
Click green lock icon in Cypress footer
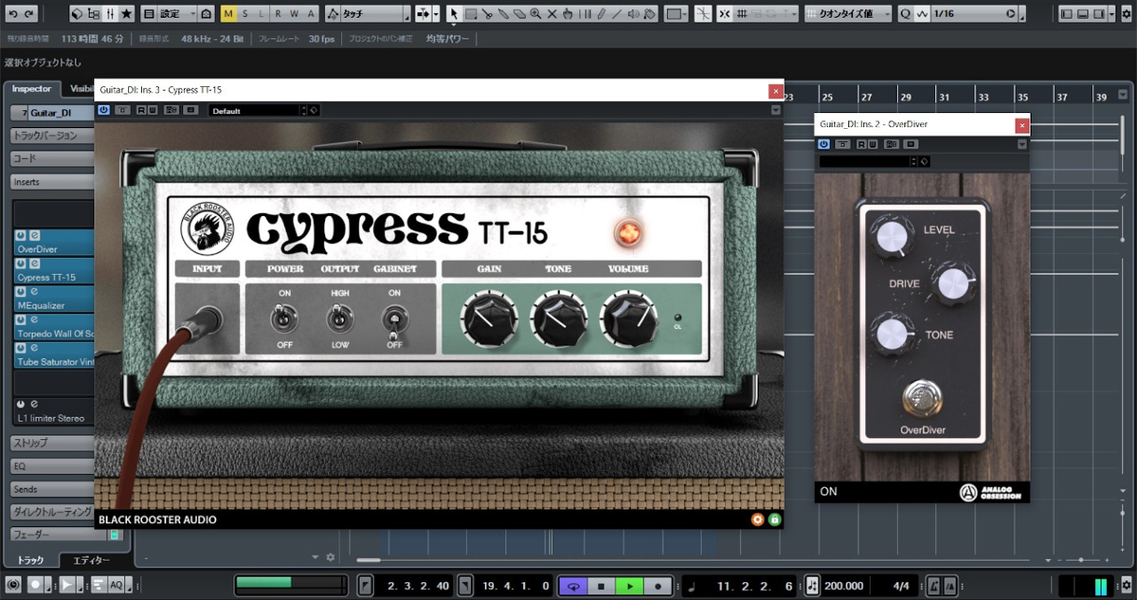point(774,519)
